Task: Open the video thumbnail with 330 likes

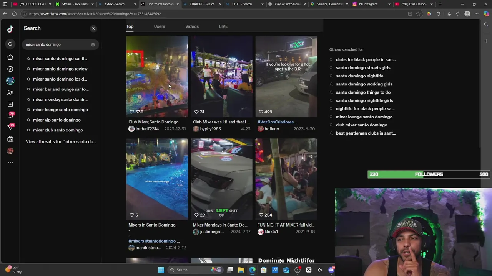Action: pos(157,76)
